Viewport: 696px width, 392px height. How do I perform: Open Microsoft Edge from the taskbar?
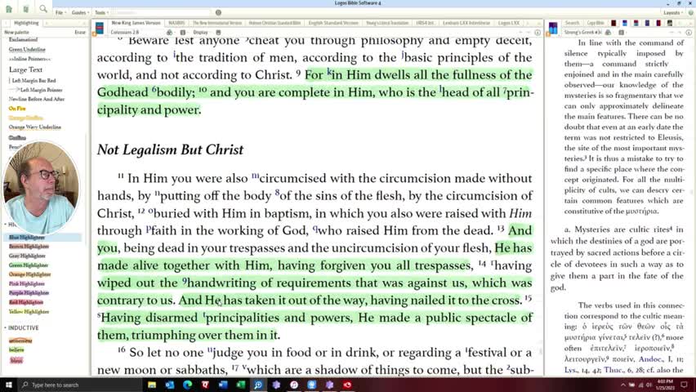click(x=187, y=385)
